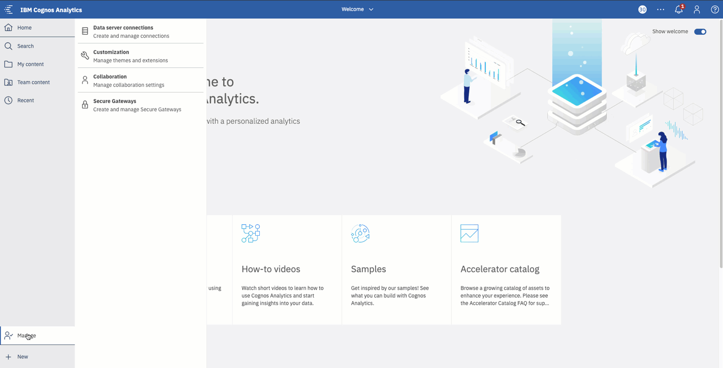Open Recent in the sidebar
Viewport: 723px width, 368px height.
[x=37, y=100]
